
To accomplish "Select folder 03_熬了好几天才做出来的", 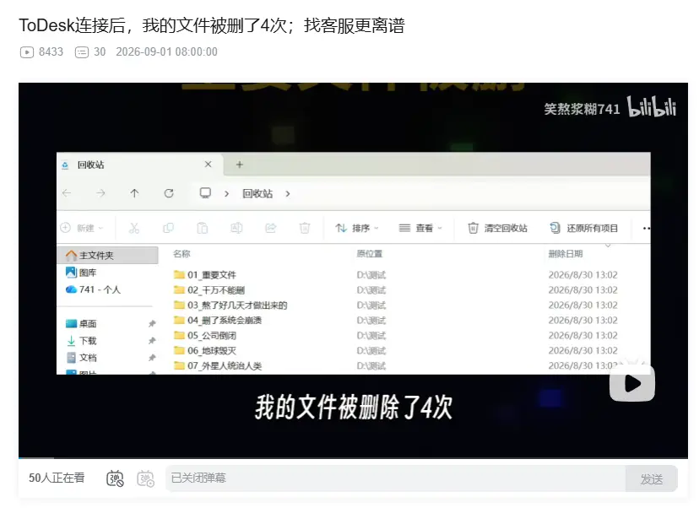I will pyautogui.click(x=230, y=305).
